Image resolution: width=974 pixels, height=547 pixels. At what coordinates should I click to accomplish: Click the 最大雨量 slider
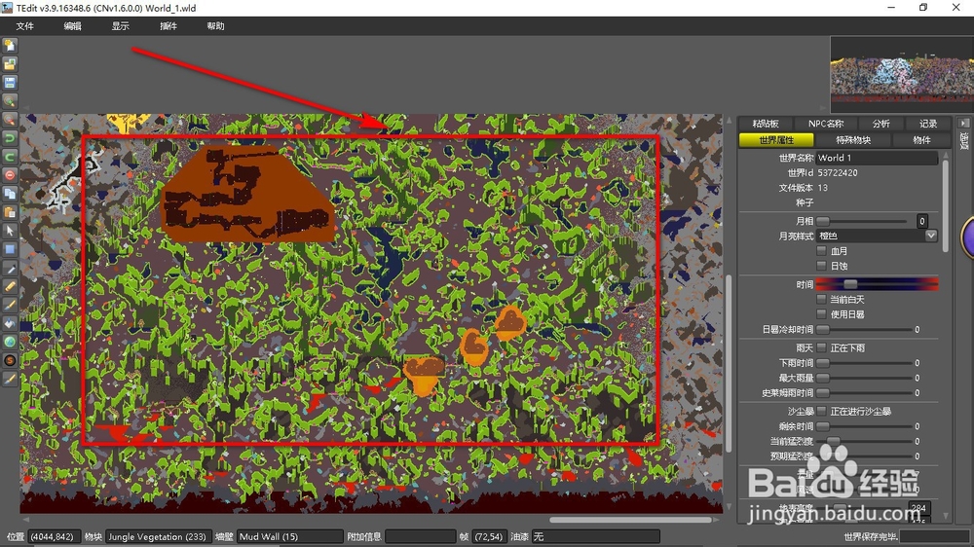pos(863,378)
